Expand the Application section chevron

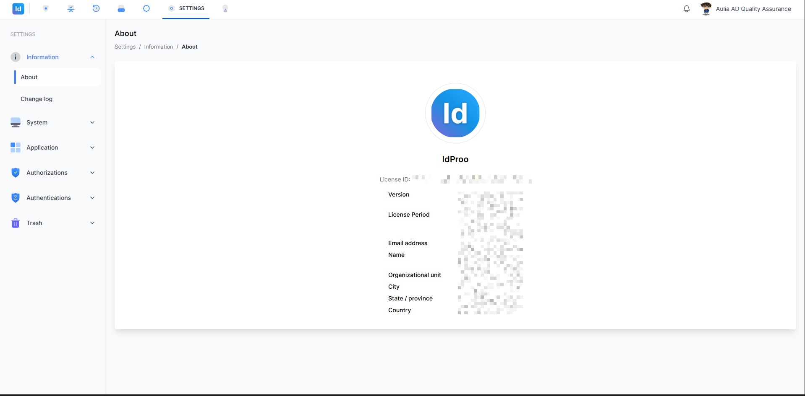[92, 148]
